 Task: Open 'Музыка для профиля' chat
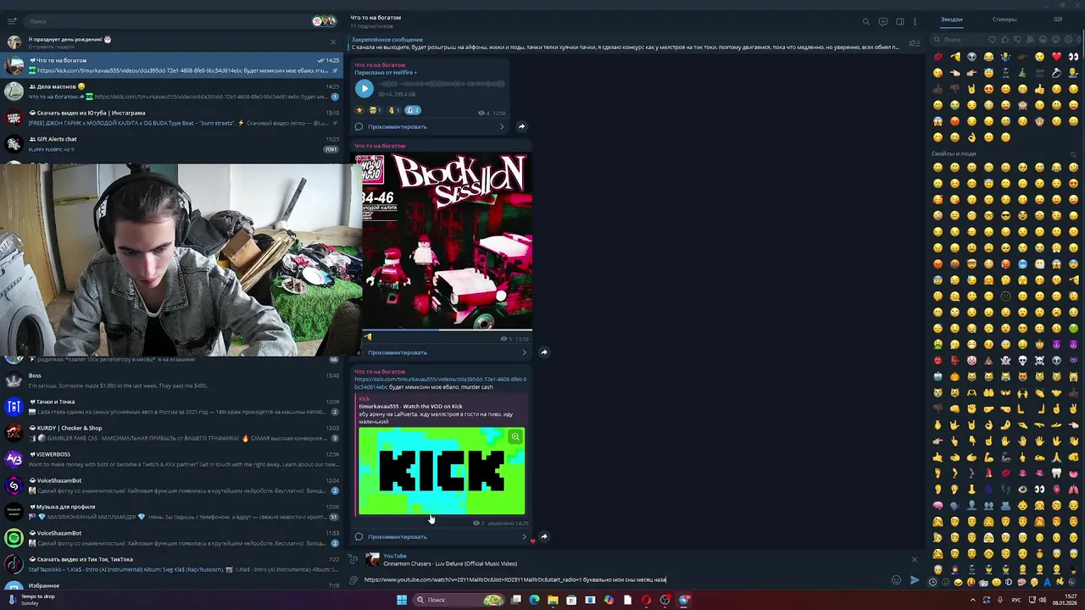pyautogui.click(x=172, y=512)
